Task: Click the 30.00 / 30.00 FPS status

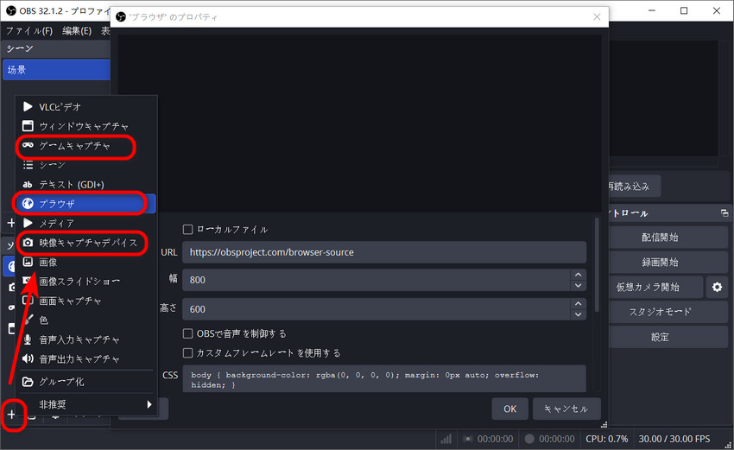Action: coord(674,439)
